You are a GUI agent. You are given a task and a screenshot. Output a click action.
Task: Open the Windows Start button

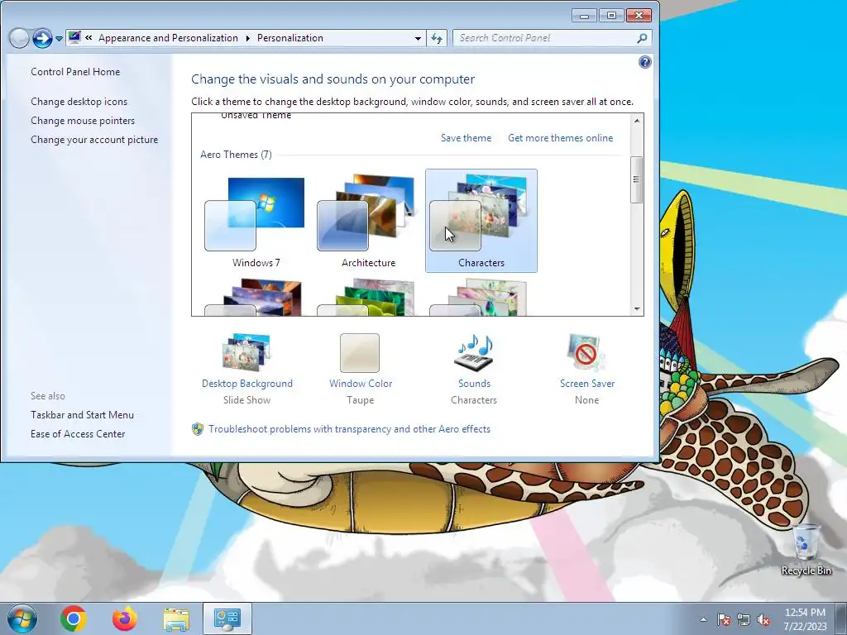[22, 618]
